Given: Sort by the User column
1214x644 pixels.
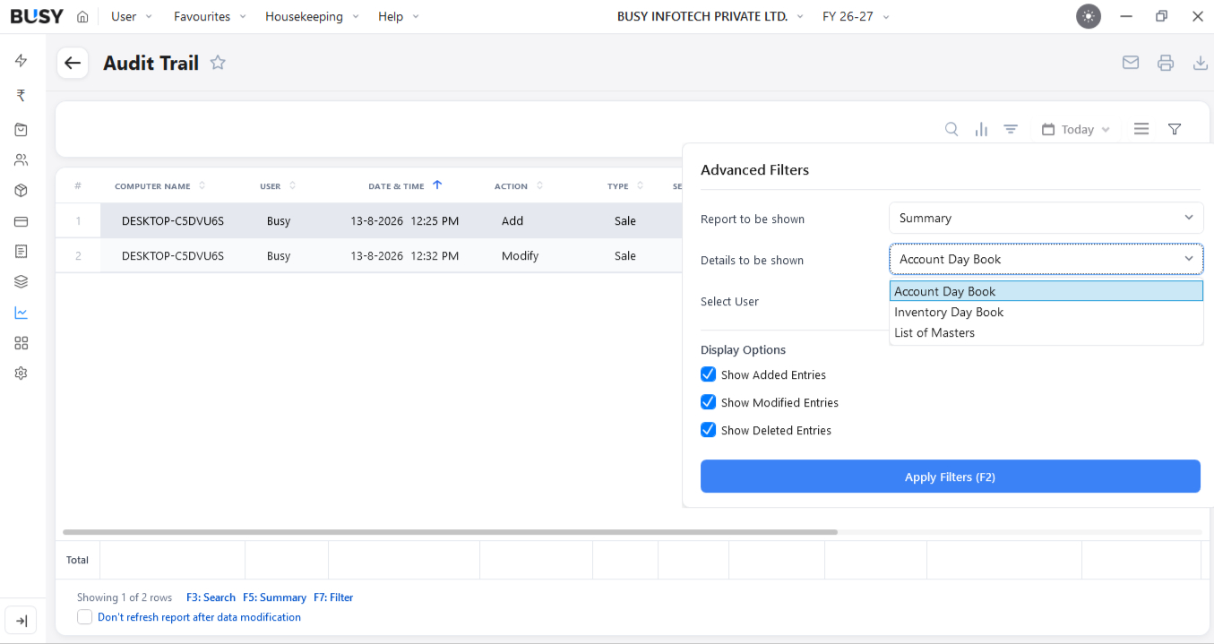Looking at the screenshot, I should point(279,186).
